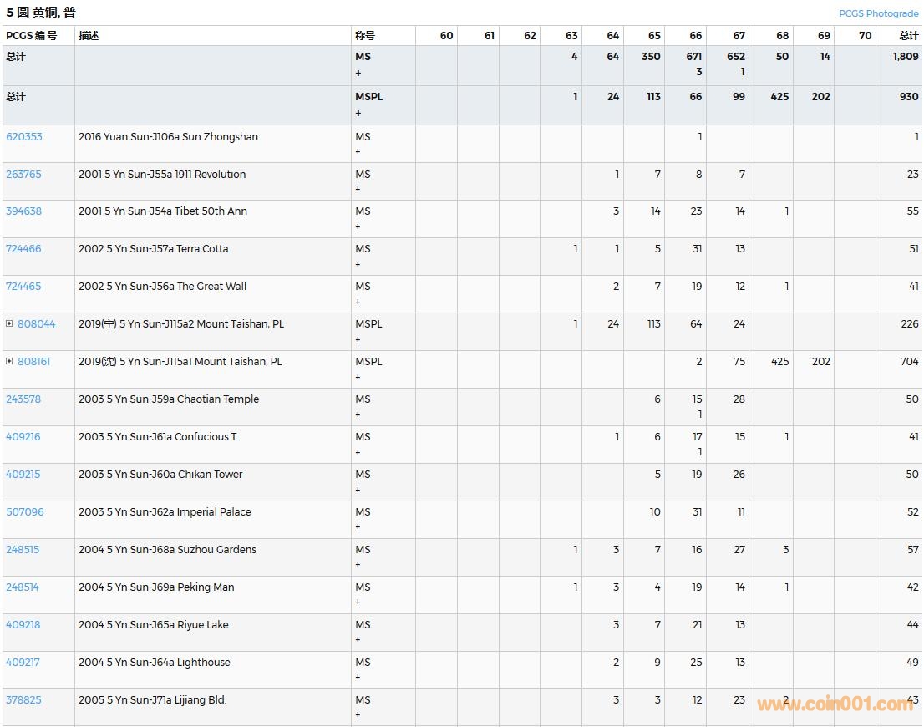924x727 pixels.
Task: Open PCGS number 409217 Lighthouse
Action: click(x=23, y=663)
